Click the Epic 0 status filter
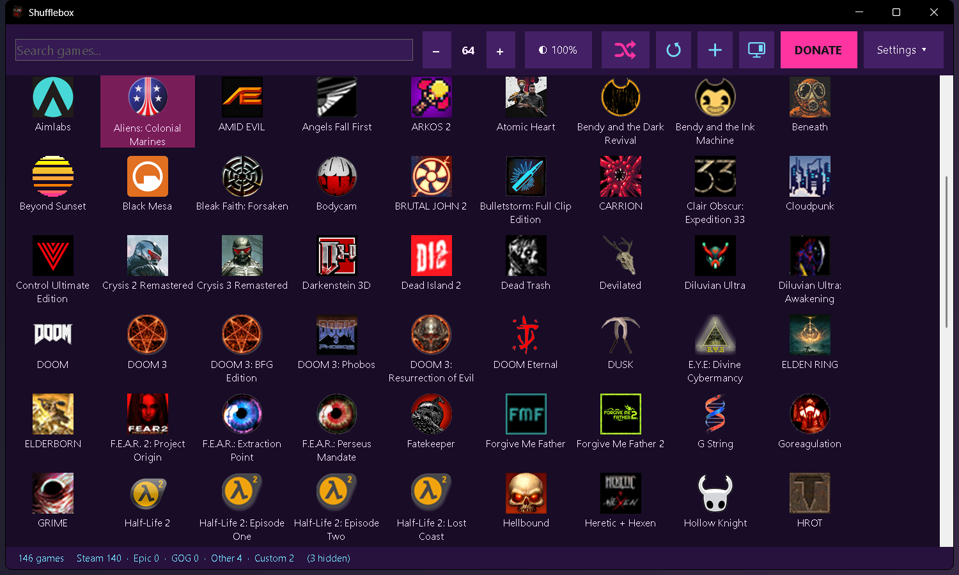 146,558
